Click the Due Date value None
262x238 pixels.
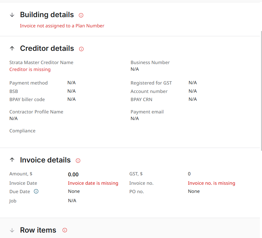(x=74, y=191)
